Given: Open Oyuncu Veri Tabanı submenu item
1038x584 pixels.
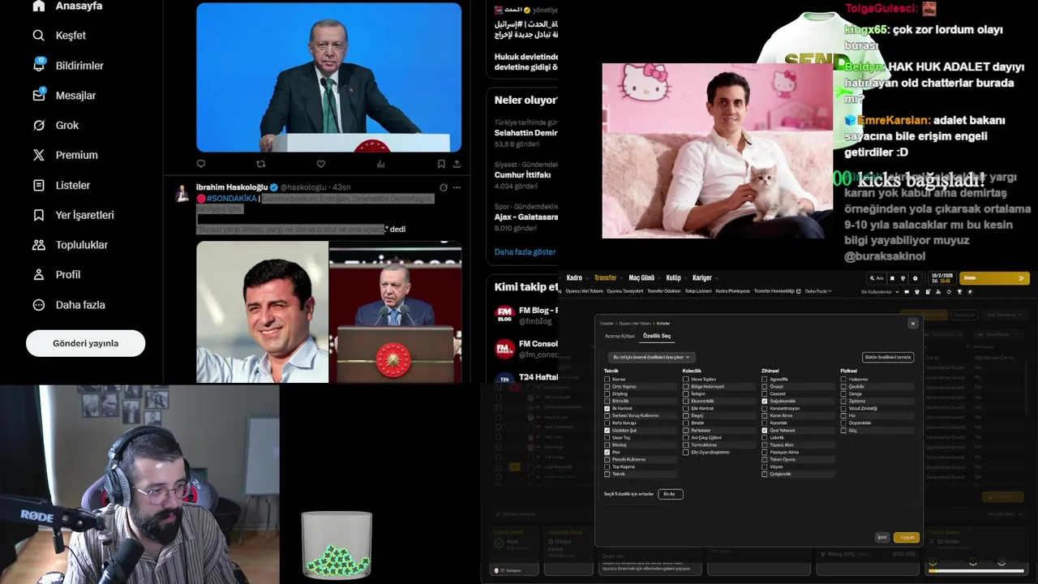Looking at the screenshot, I should pyautogui.click(x=585, y=291).
